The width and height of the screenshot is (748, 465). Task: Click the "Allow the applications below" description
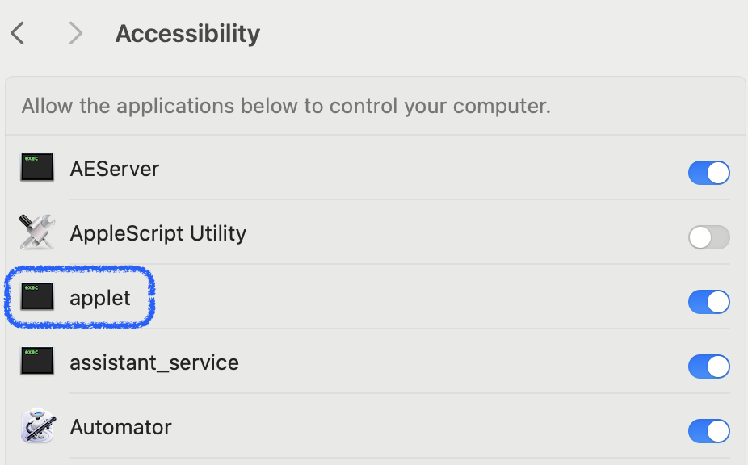(286, 106)
